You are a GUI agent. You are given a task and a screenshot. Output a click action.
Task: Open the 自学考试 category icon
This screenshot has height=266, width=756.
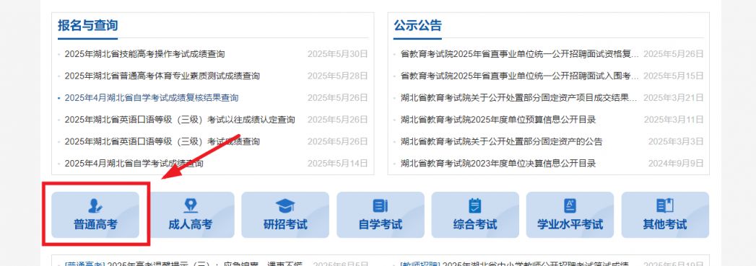click(381, 206)
